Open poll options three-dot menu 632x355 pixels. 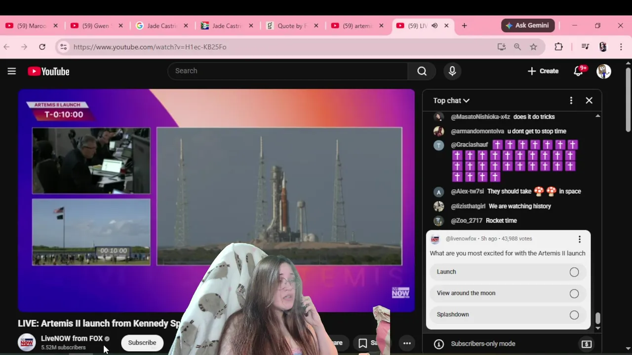(579, 239)
